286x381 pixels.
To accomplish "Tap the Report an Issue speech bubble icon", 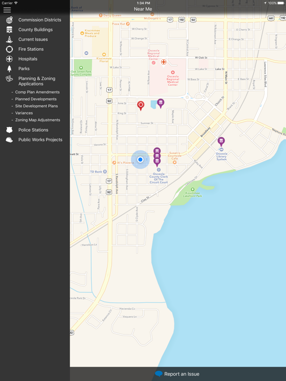I will pyautogui.click(x=158, y=374).
